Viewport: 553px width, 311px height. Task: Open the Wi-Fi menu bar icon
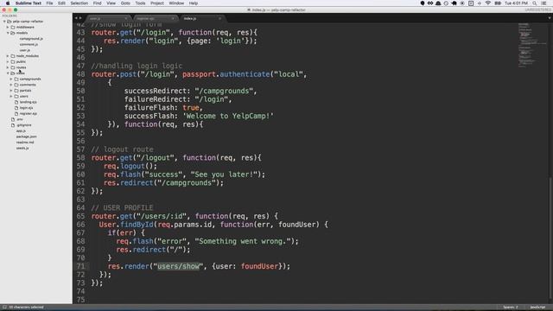[x=487, y=3]
